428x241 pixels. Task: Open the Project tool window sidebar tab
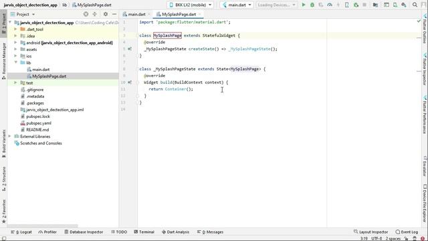pyautogui.click(x=3, y=23)
